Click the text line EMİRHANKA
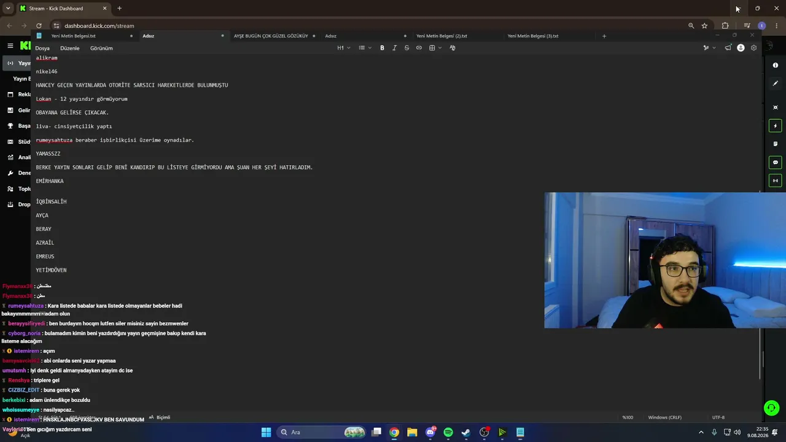The image size is (786, 442). (50, 181)
